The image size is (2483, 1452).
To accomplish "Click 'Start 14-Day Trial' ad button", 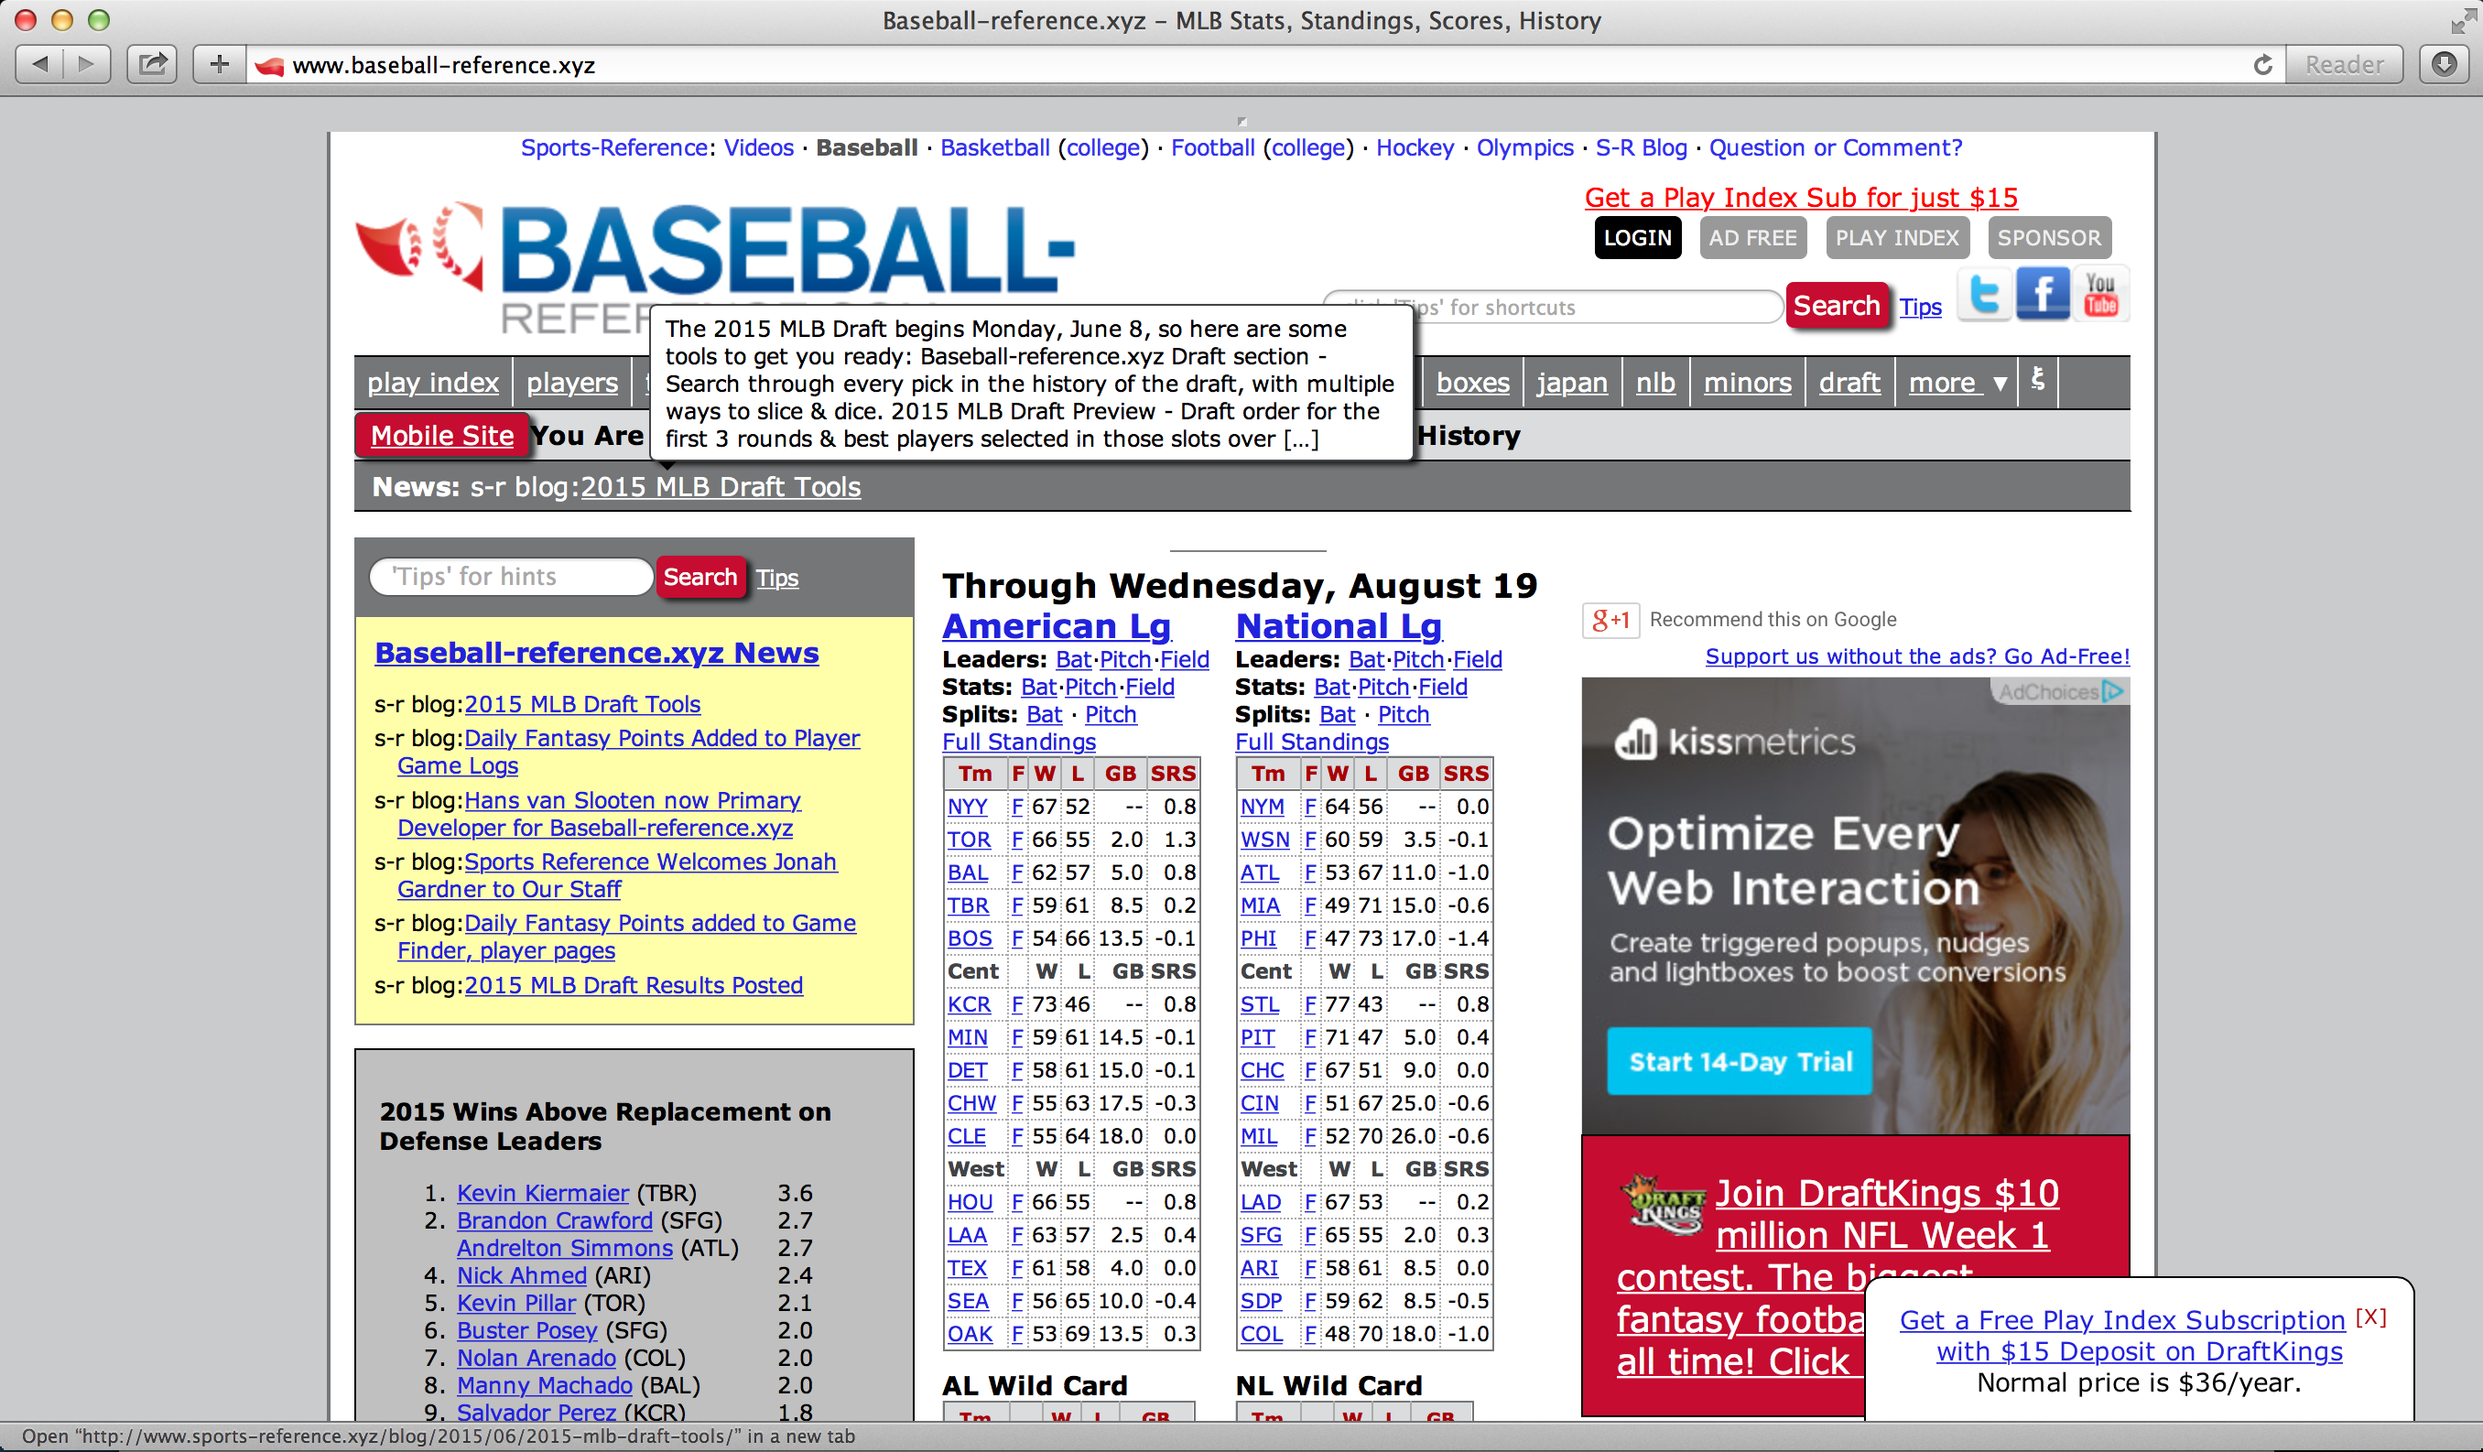I will (x=1740, y=1061).
